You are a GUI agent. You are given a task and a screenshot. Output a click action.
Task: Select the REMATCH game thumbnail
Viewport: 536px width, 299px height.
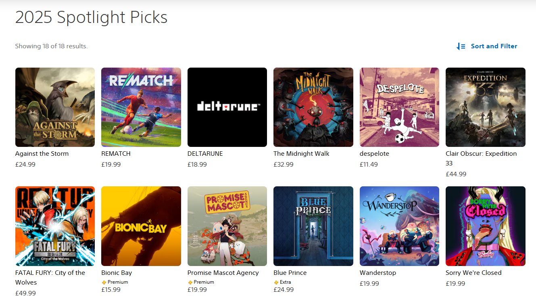tap(141, 107)
